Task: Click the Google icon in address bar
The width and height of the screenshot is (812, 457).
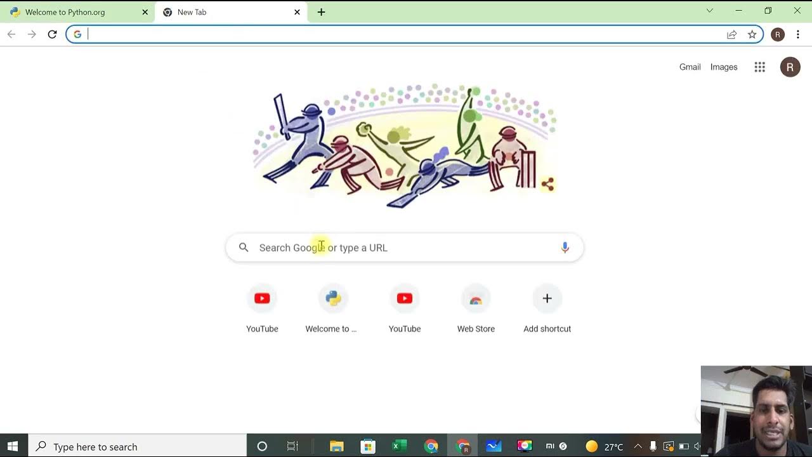Action: tap(77, 34)
